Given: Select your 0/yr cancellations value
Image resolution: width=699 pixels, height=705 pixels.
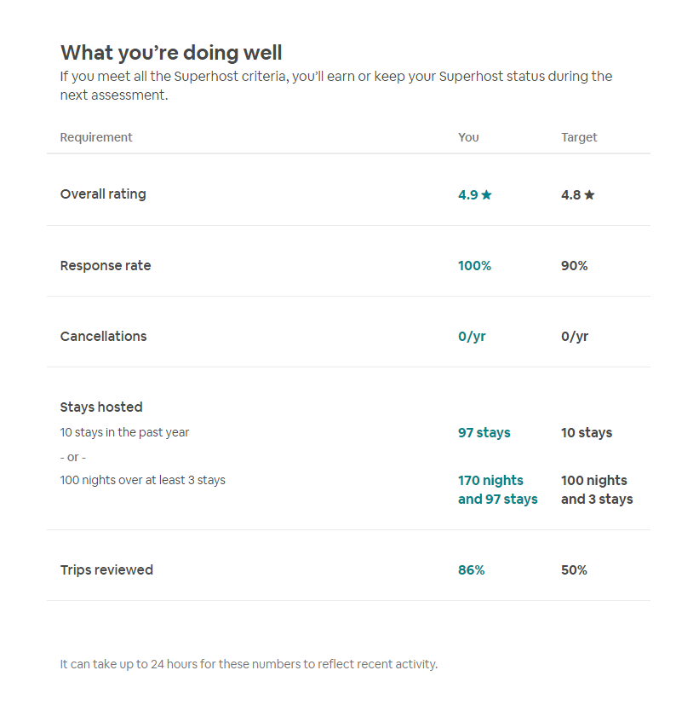Looking at the screenshot, I should (x=472, y=337).
